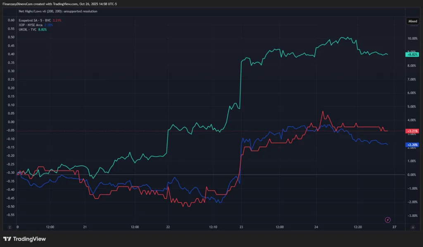Open the Mixed scale mode menu
Viewport: 423px width, 247px height.
click(x=413, y=21)
